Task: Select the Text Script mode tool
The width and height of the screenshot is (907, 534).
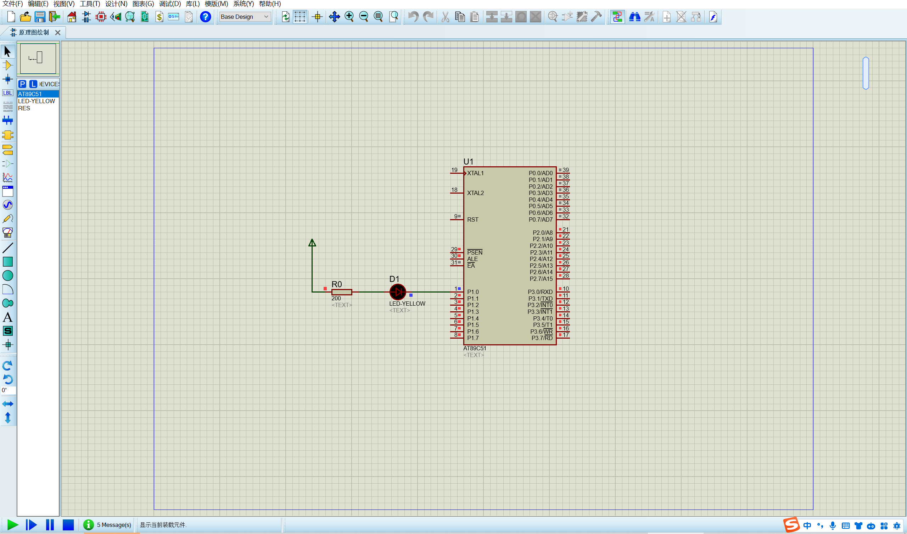Action: (7, 107)
